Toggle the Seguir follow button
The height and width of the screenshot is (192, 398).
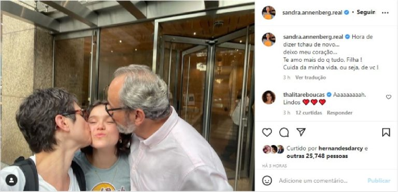[x=366, y=12]
